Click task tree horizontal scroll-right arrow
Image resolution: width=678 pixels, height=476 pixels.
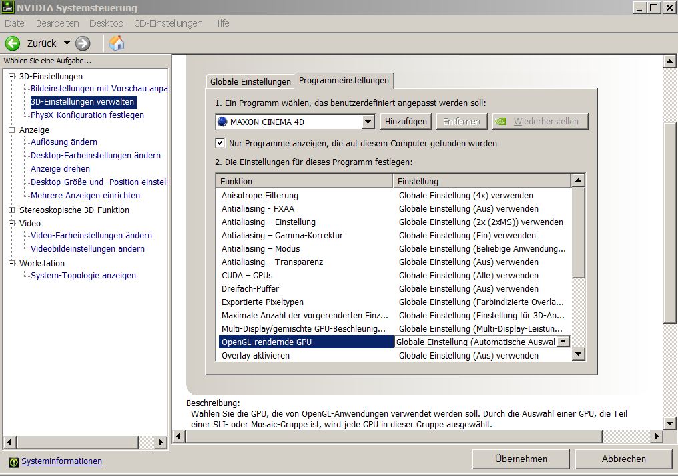pos(161,442)
